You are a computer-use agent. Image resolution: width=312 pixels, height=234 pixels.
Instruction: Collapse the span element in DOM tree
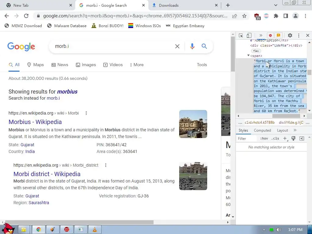pos(248,55)
